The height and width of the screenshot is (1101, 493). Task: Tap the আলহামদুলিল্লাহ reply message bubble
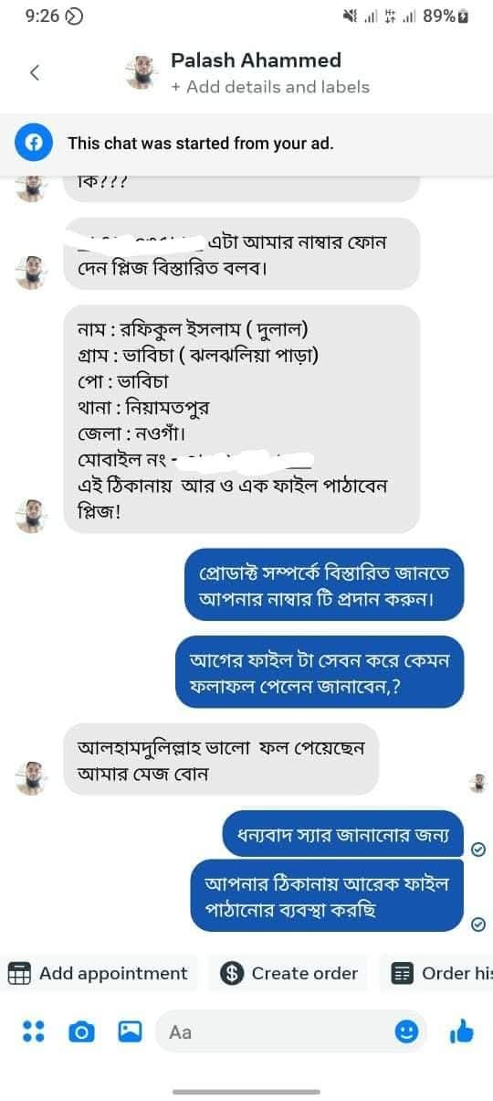[x=222, y=760]
